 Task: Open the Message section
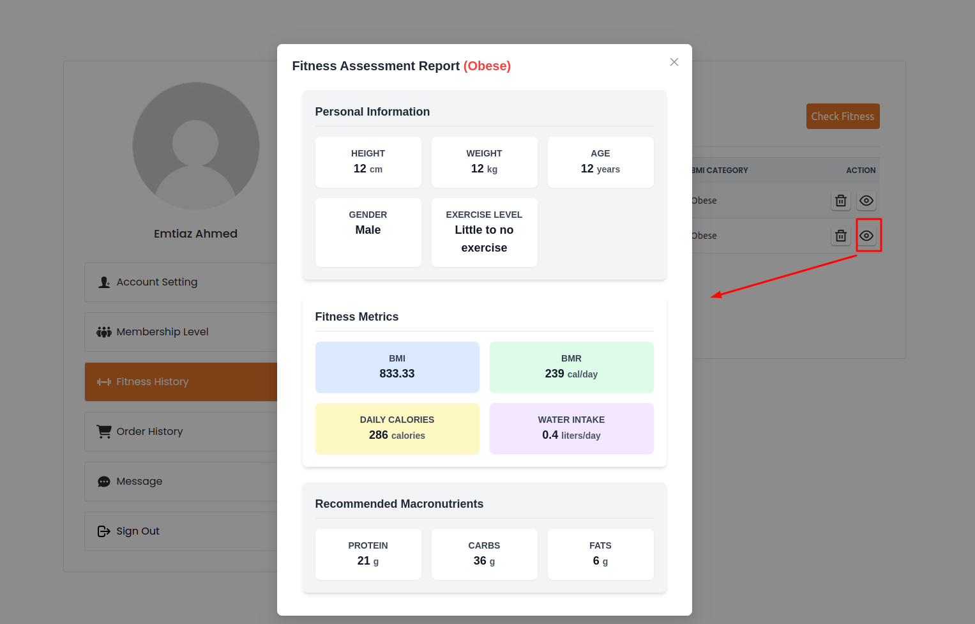point(139,482)
